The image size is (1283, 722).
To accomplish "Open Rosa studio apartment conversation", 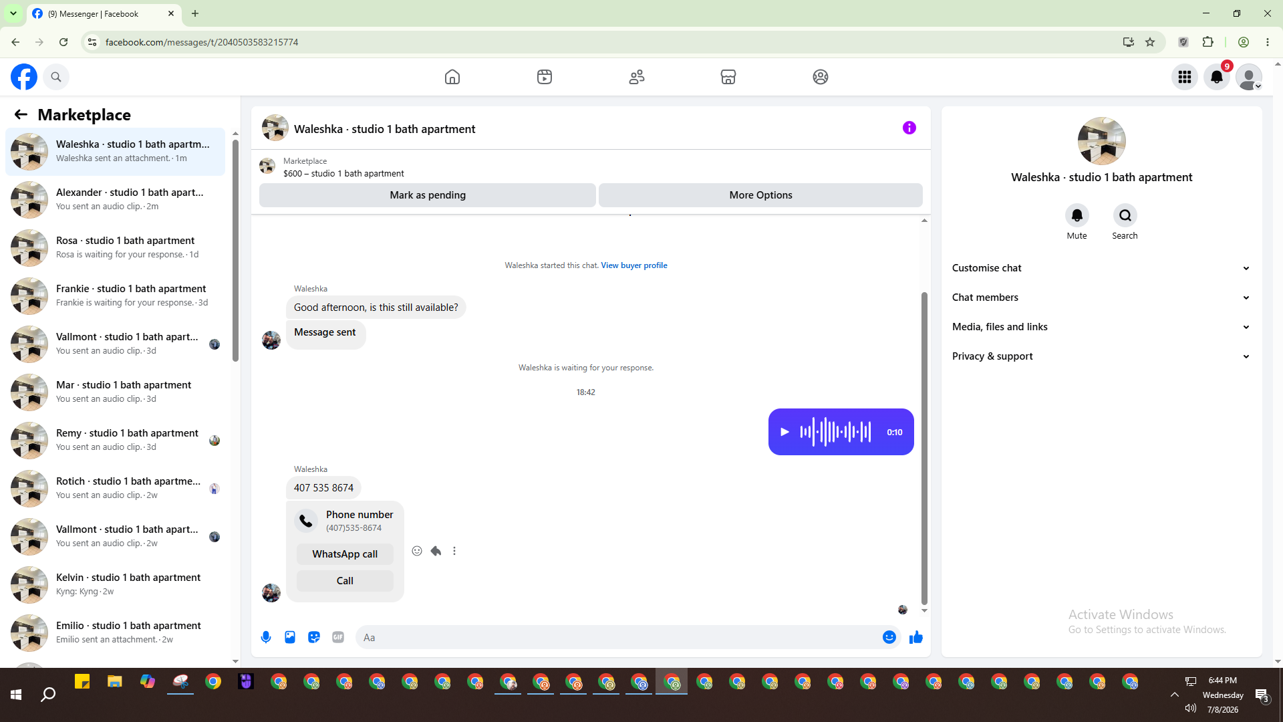I will coord(115,248).
